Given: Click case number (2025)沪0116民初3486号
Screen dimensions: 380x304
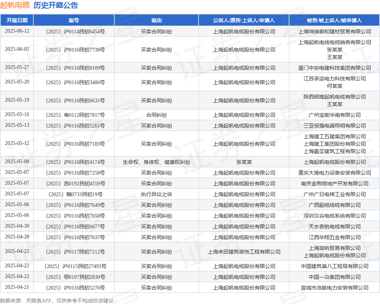Looking at the screenshot, I should pyautogui.click(x=75, y=82).
